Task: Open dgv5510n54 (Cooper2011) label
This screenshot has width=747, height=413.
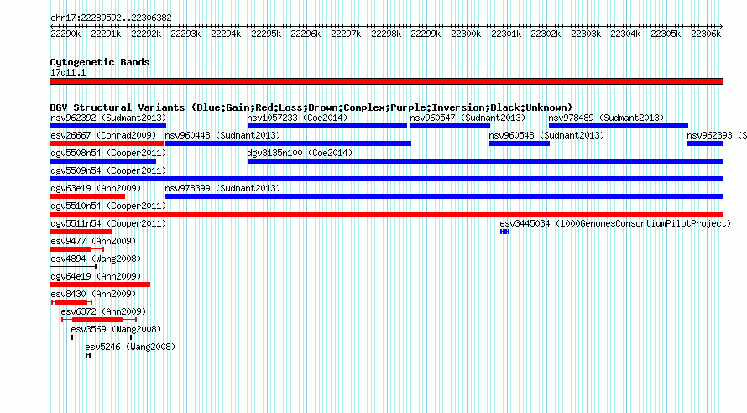Action: (x=108, y=206)
